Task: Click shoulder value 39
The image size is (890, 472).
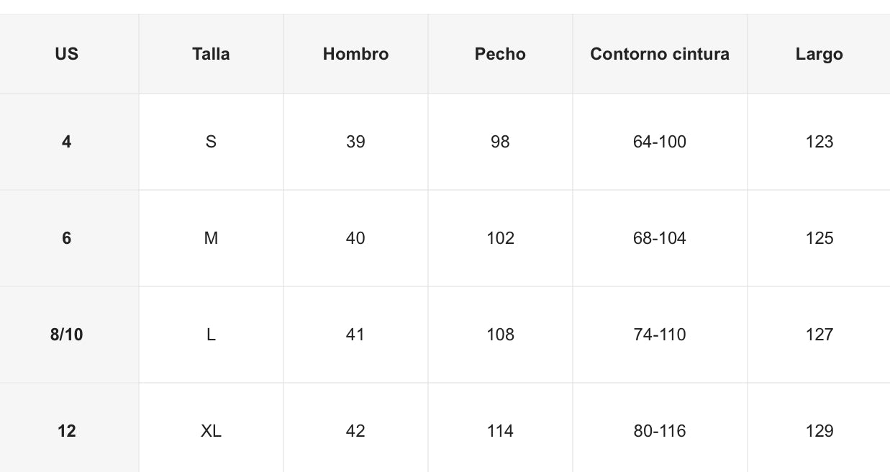Action: pos(355,142)
